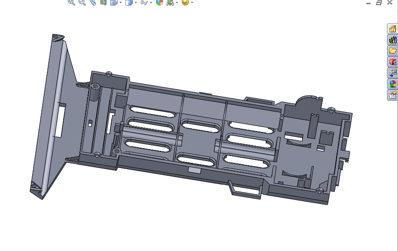This screenshot has height=251, width=398.
Task: Open the SolidWorks Resources home tab
Action: [392, 29]
